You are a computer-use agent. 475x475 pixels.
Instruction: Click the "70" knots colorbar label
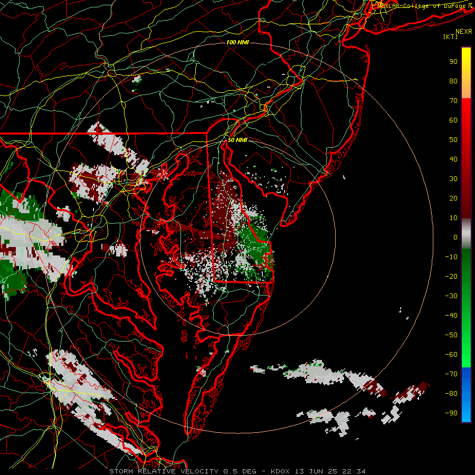coord(453,101)
